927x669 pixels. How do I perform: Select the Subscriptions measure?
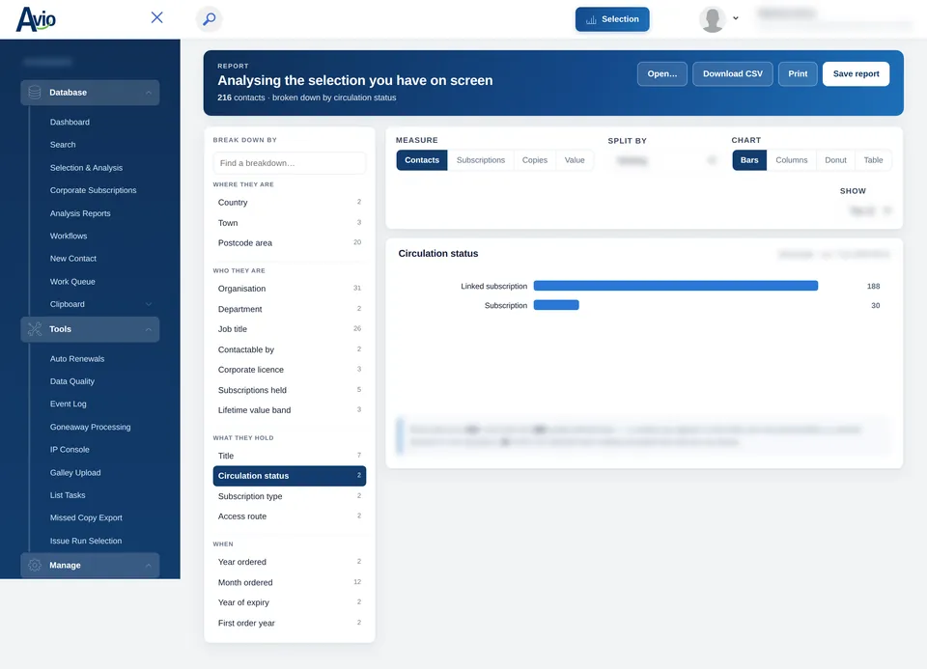[x=481, y=160]
